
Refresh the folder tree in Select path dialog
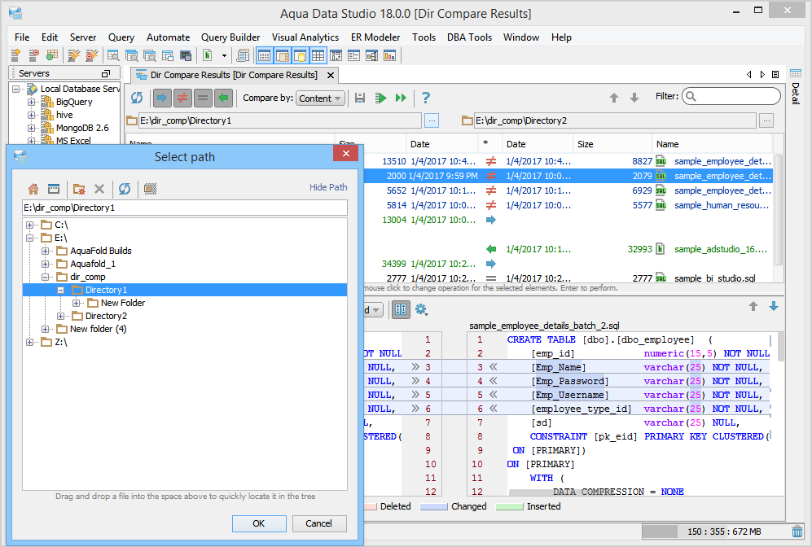124,189
